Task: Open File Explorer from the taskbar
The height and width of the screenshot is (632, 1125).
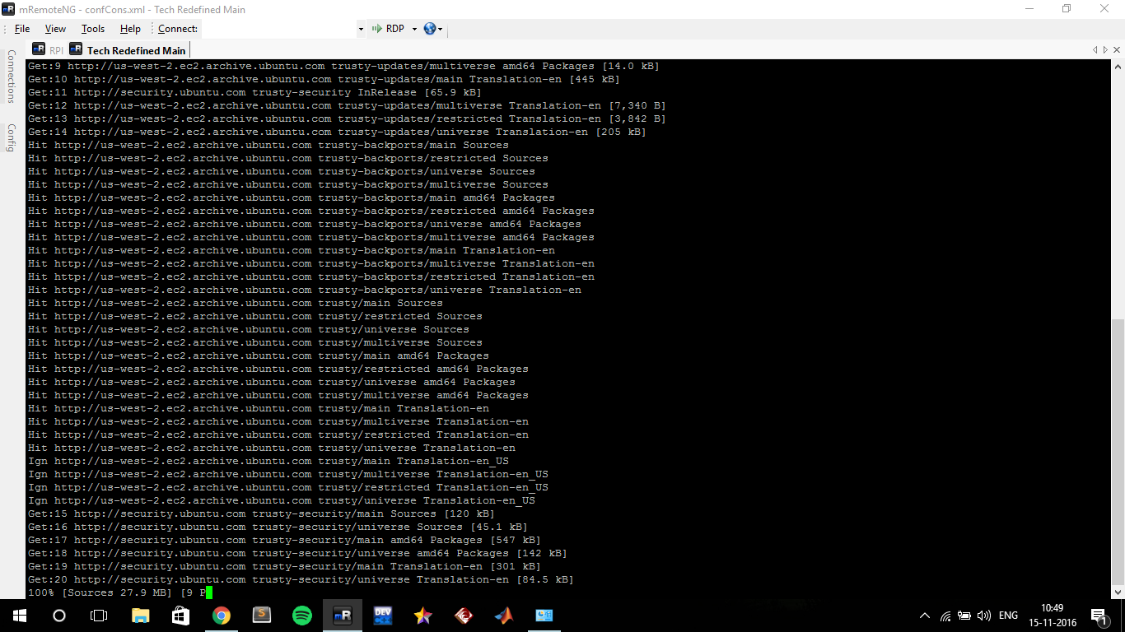Action: pyautogui.click(x=141, y=616)
